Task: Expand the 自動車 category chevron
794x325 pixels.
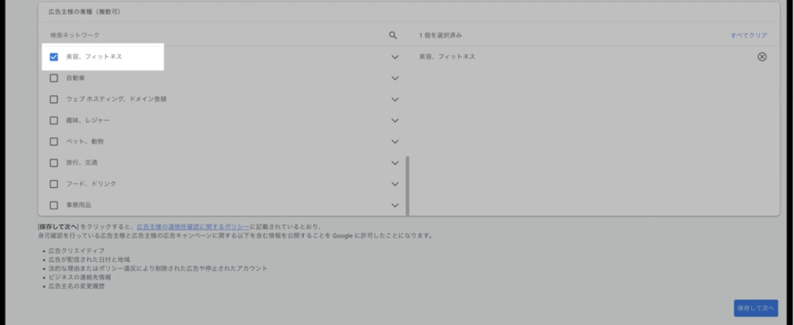Action: coord(395,78)
